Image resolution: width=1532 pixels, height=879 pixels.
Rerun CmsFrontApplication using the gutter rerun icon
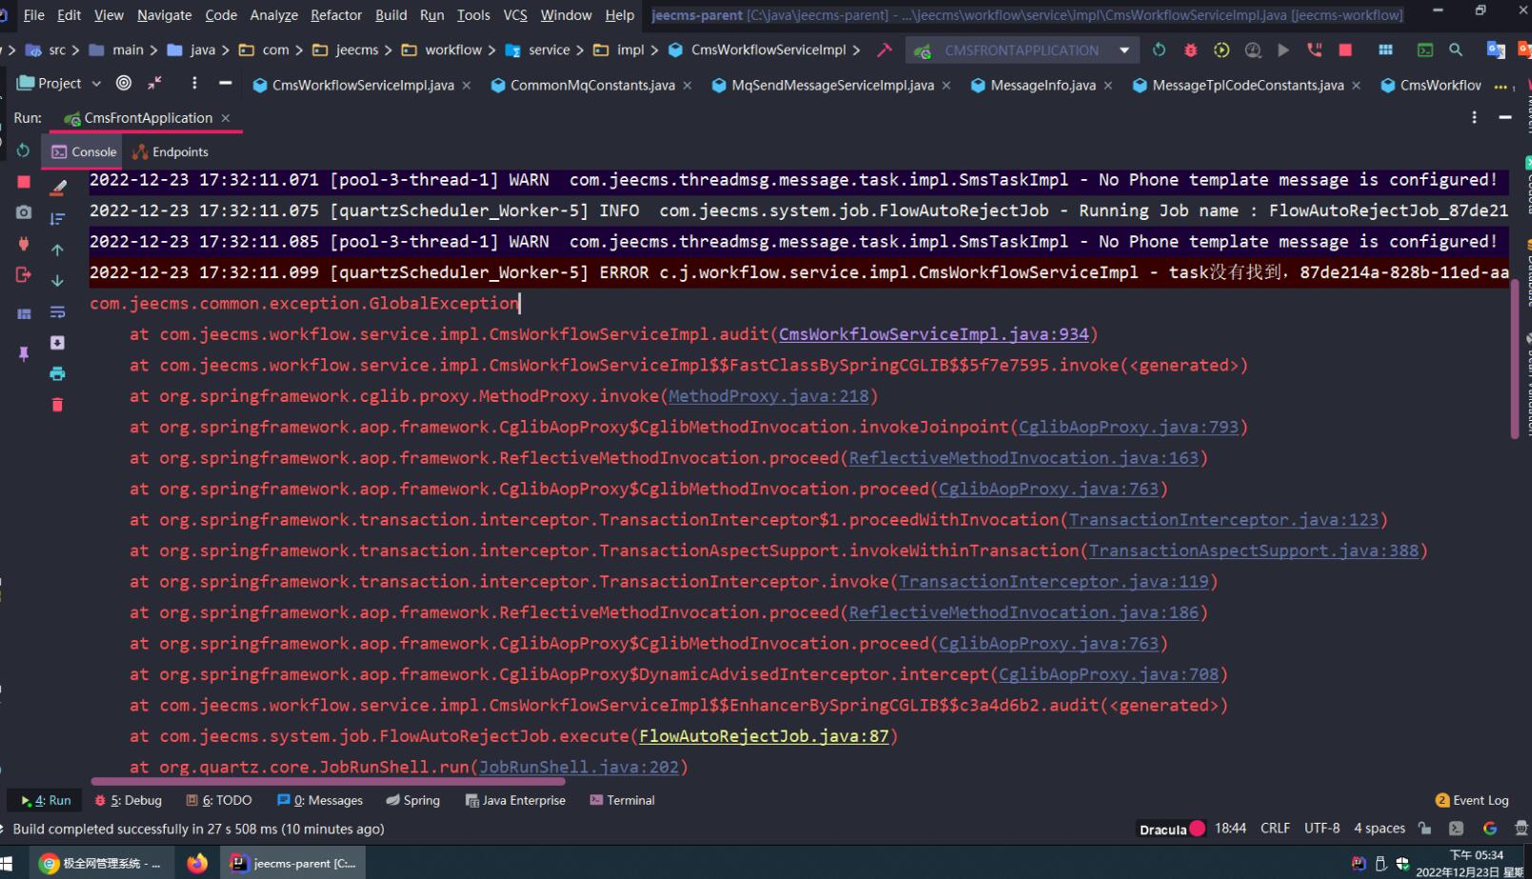(x=24, y=150)
